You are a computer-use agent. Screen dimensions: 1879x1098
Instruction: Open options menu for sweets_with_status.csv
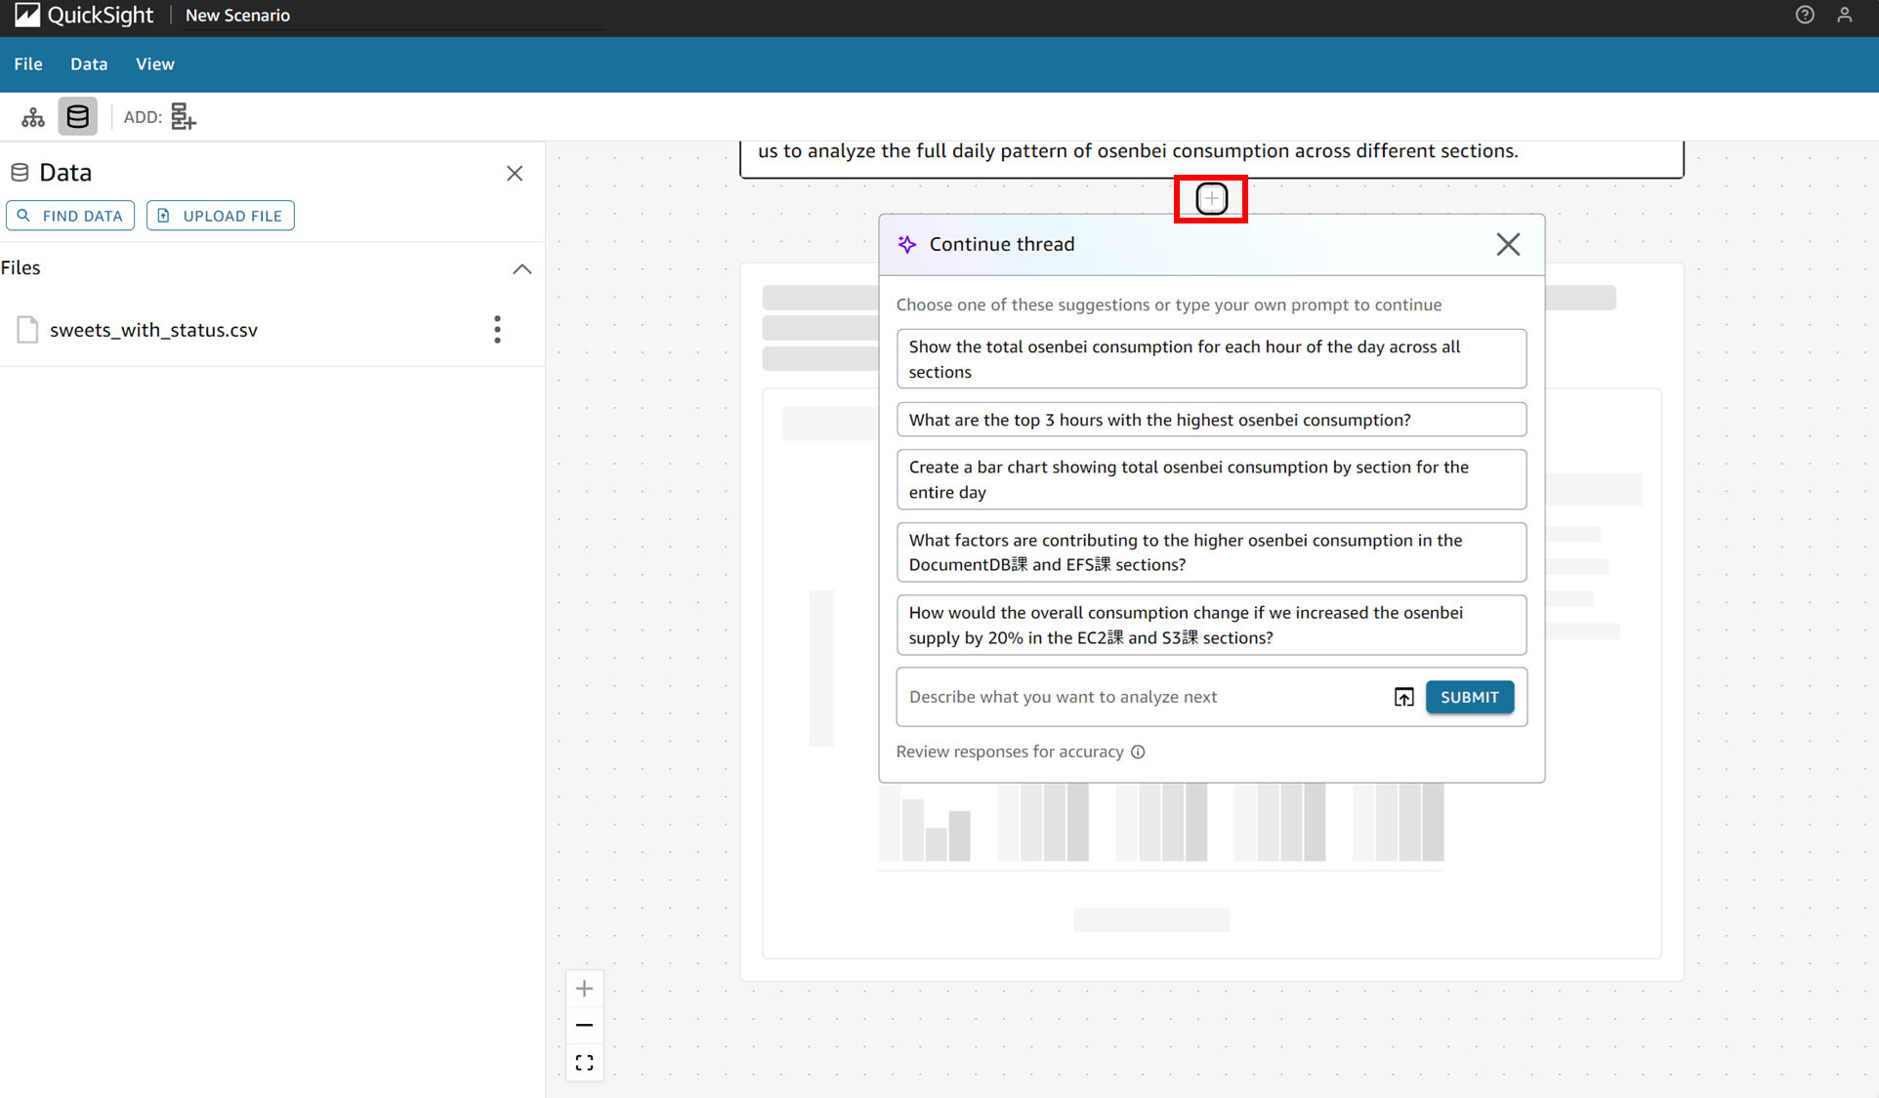click(x=497, y=330)
